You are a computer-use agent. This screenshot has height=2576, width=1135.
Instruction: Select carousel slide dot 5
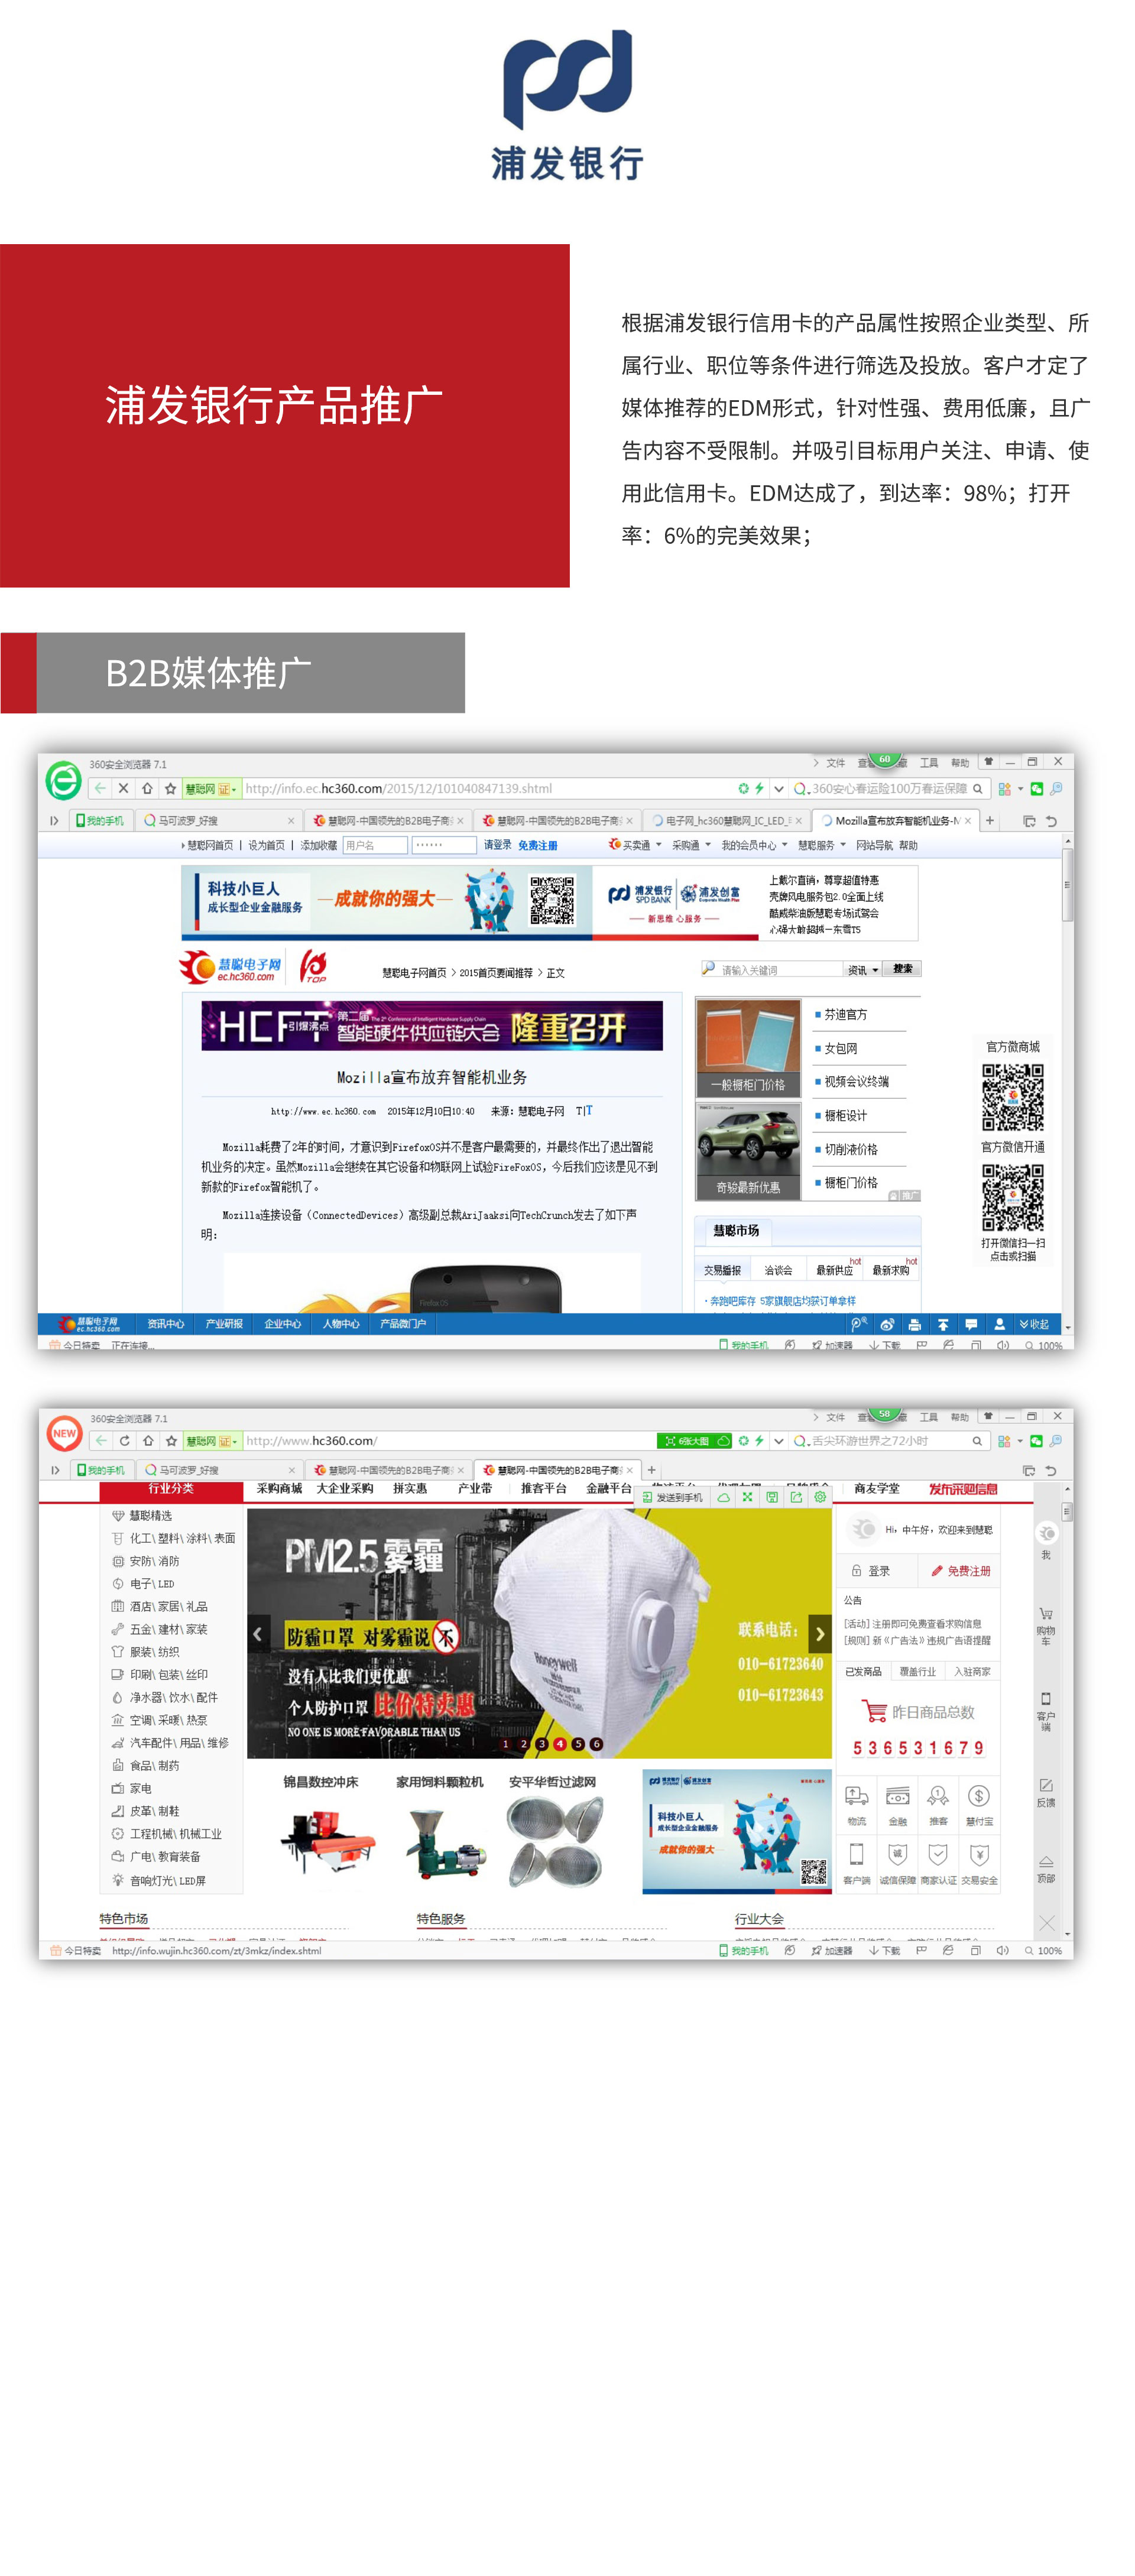(x=578, y=1744)
